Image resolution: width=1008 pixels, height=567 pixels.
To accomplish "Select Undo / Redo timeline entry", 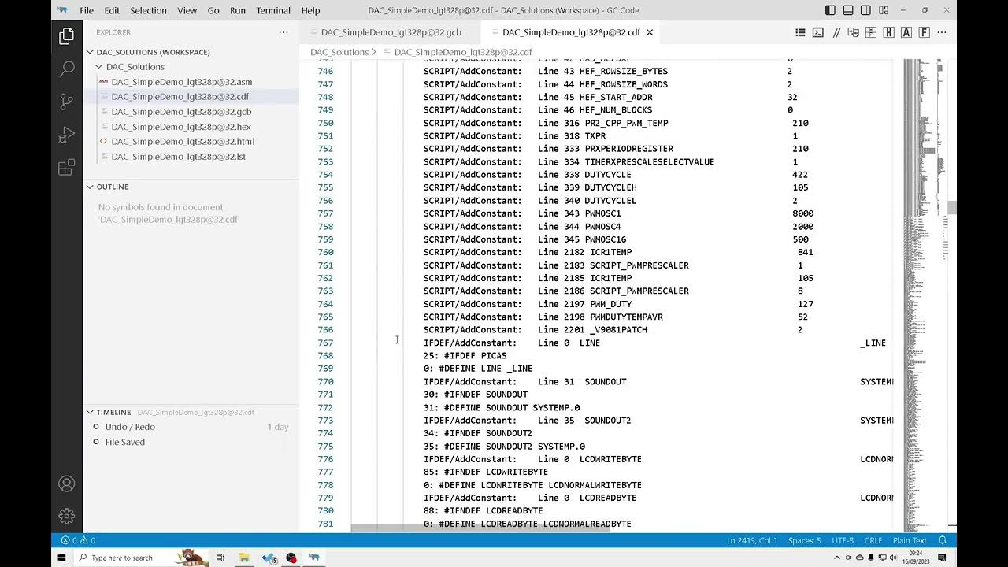I will click(191, 427).
